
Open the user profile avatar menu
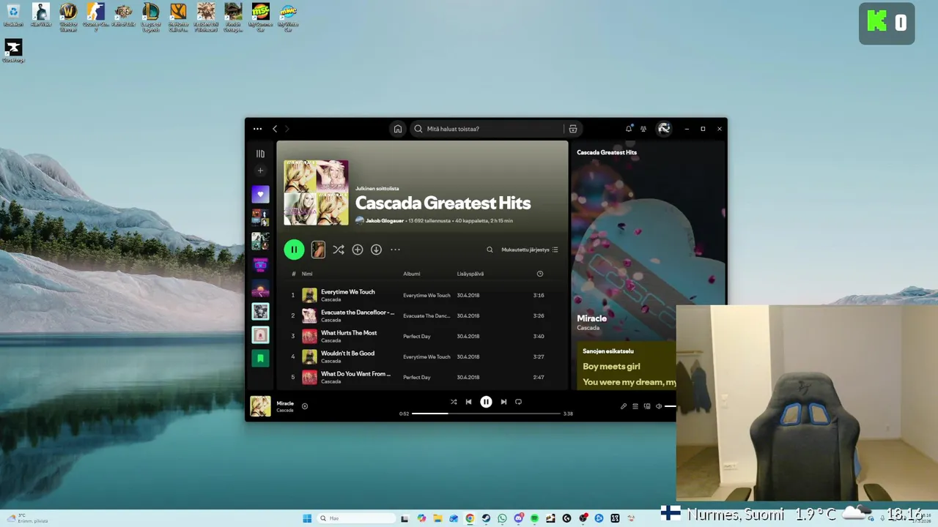point(664,129)
